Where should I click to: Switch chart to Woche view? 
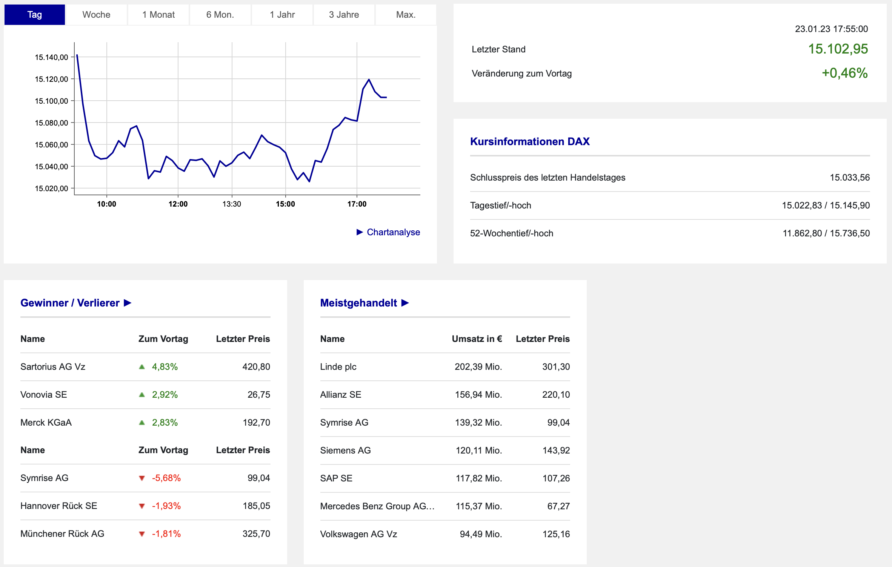97,15
